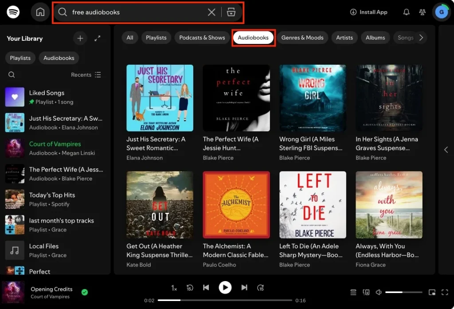Open Connect to a device icon
Image resolution: width=454 pixels, height=309 pixels.
click(366, 293)
